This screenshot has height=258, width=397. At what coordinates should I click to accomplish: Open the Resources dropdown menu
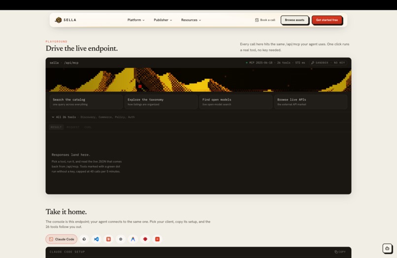click(x=191, y=20)
